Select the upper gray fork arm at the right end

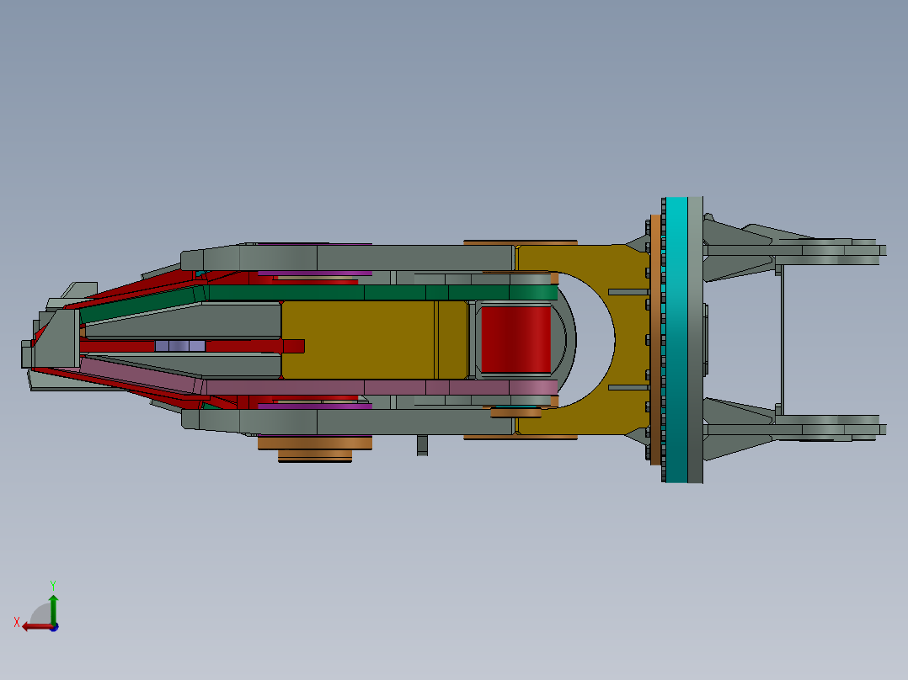pos(793,249)
